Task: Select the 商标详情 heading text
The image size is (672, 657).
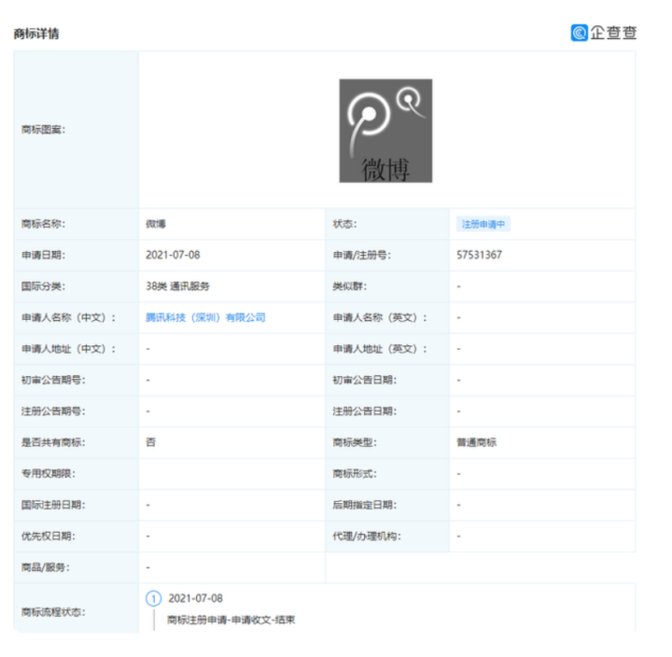Action: [36, 34]
